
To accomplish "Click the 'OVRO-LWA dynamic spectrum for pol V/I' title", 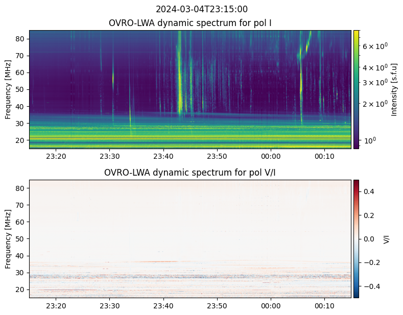I will click(x=190, y=173).
